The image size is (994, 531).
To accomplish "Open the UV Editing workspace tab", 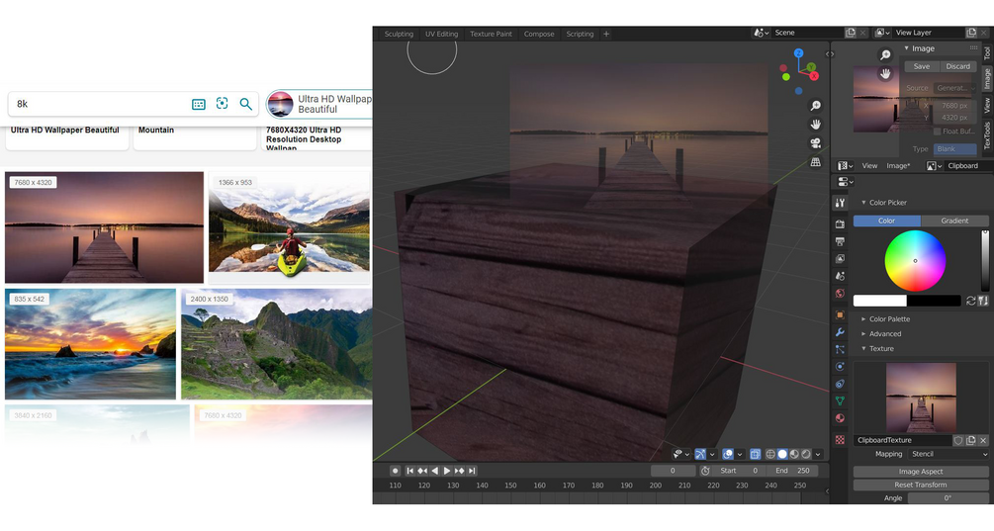I will point(442,35).
